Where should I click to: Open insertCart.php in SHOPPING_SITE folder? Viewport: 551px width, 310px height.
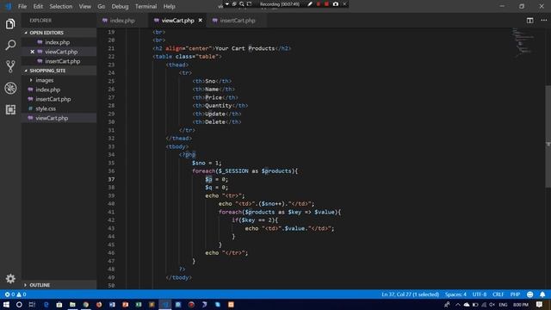[53, 99]
